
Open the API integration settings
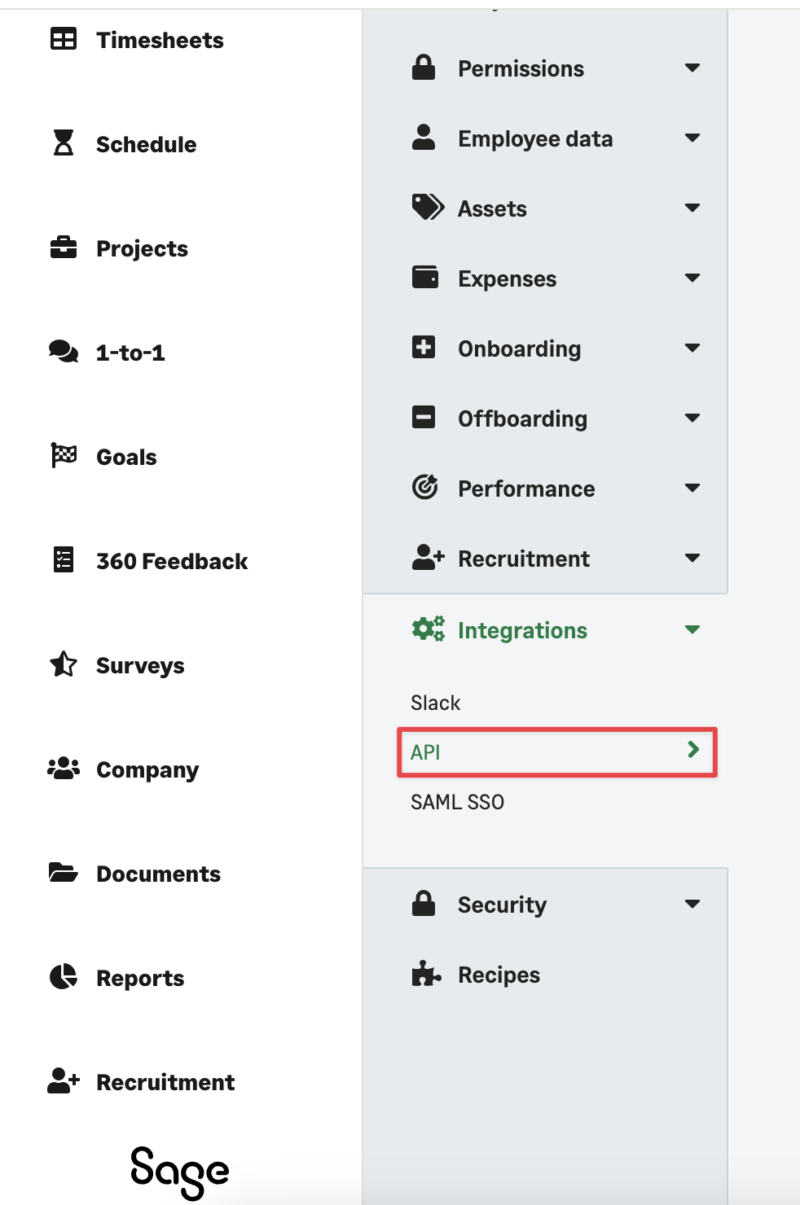coord(556,751)
